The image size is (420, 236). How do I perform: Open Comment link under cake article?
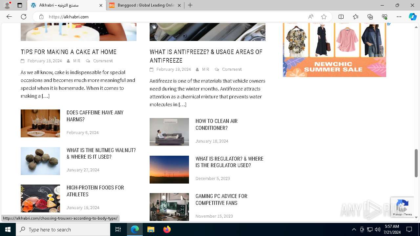coord(103,61)
